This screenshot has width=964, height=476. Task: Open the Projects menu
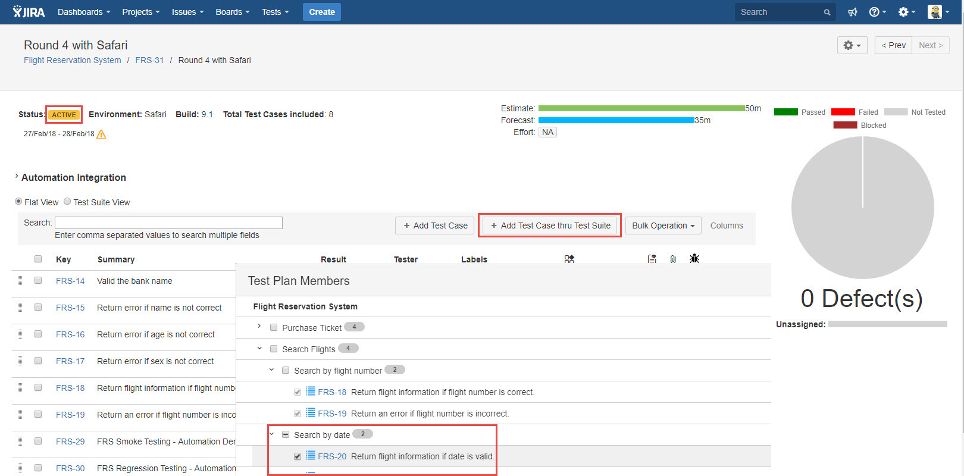tap(141, 12)
